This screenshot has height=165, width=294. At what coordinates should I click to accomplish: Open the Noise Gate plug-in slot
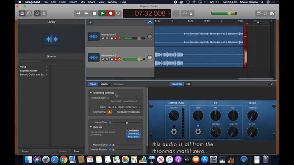pos(133,137)
